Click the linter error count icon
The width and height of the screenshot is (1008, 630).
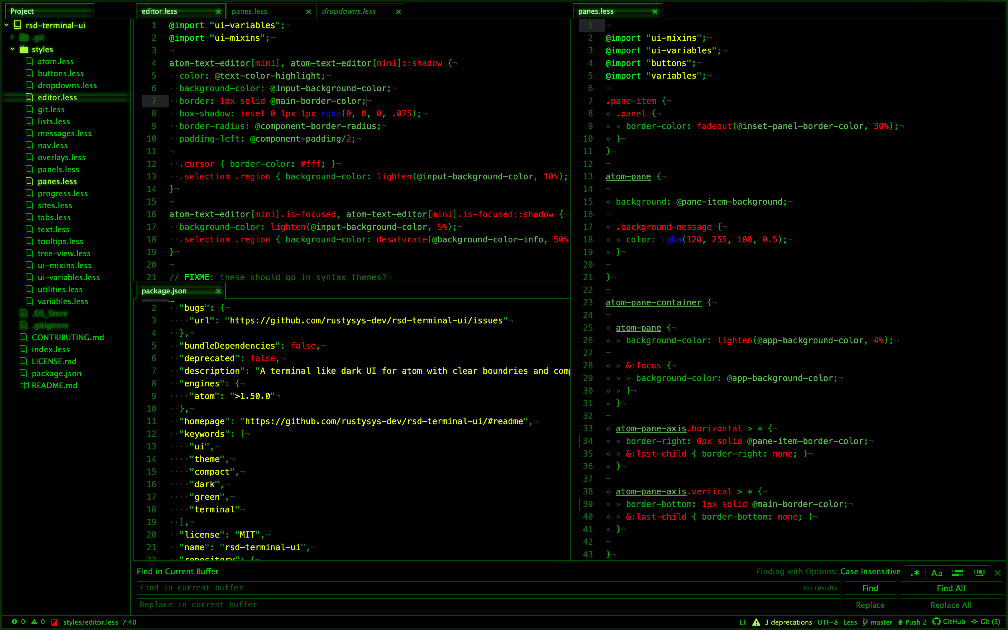coord(15,622)
